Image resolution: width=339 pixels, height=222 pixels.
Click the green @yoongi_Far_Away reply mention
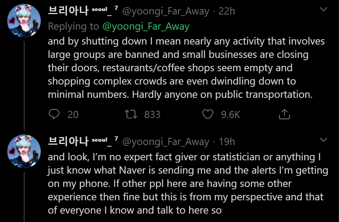tap(146, 27)
